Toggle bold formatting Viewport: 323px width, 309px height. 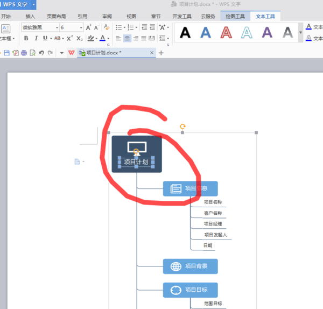click(26, 38)
